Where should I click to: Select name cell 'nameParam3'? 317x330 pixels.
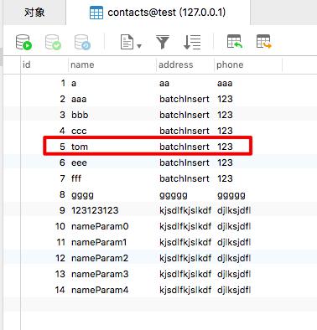100,274
